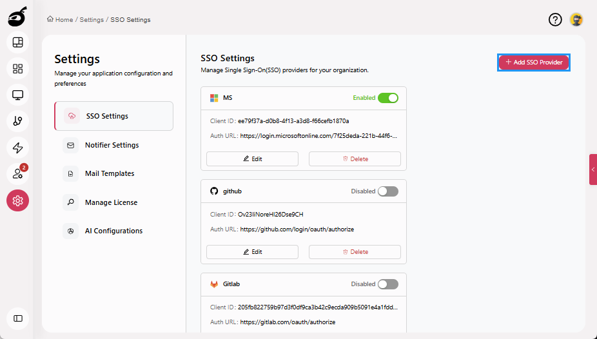
Task: Delete the github provider
Action: click(355, 252)
